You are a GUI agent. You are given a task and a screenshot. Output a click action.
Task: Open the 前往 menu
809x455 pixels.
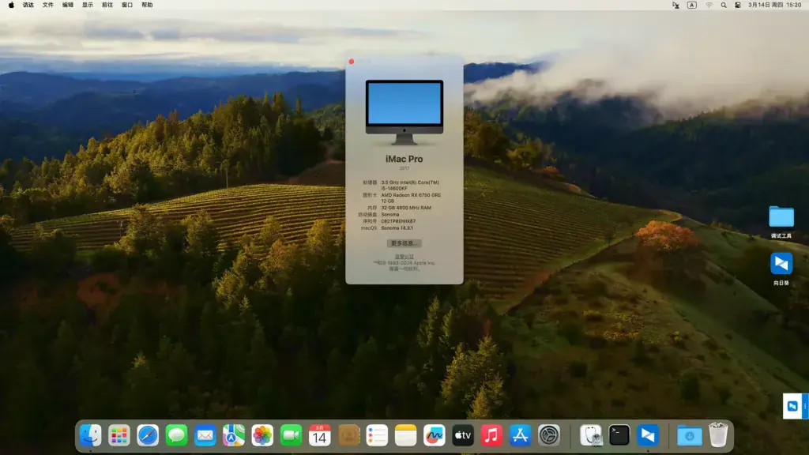click(x=107, y=6)
